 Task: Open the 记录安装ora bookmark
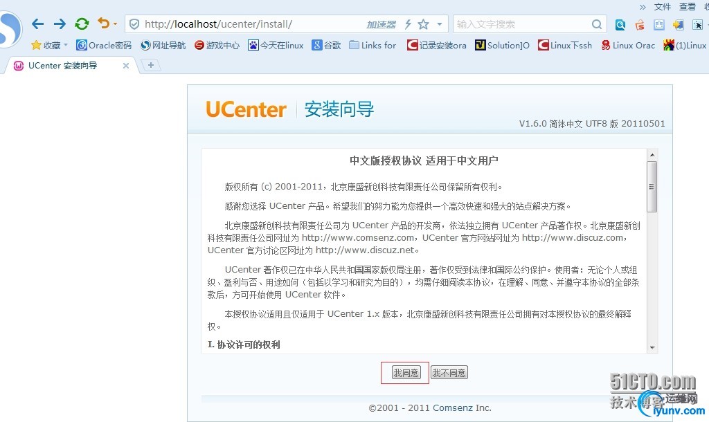pyautogui.click(x=437, y=45)
